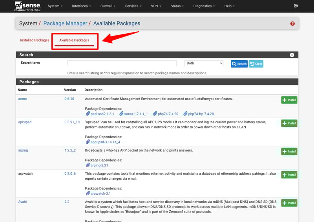The height and width of the screenshot is (222, 314).
Task: Switch to the Installed Packages tab
Action: point(35,40)
